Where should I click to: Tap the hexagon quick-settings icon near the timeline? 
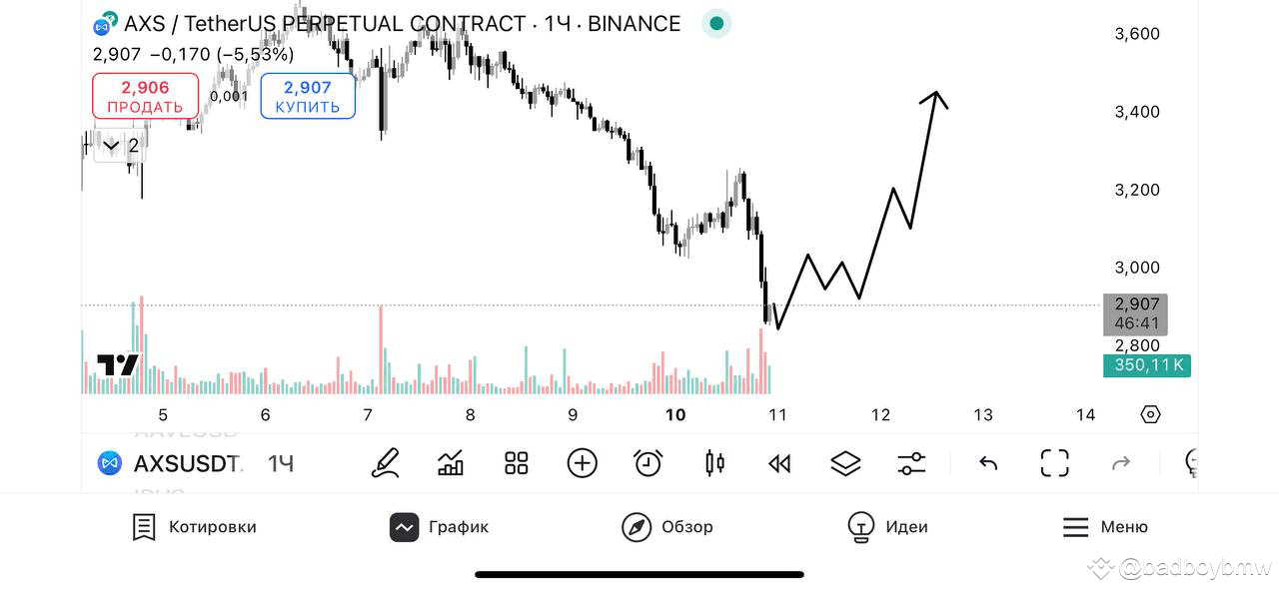(x=1150, y=413)
